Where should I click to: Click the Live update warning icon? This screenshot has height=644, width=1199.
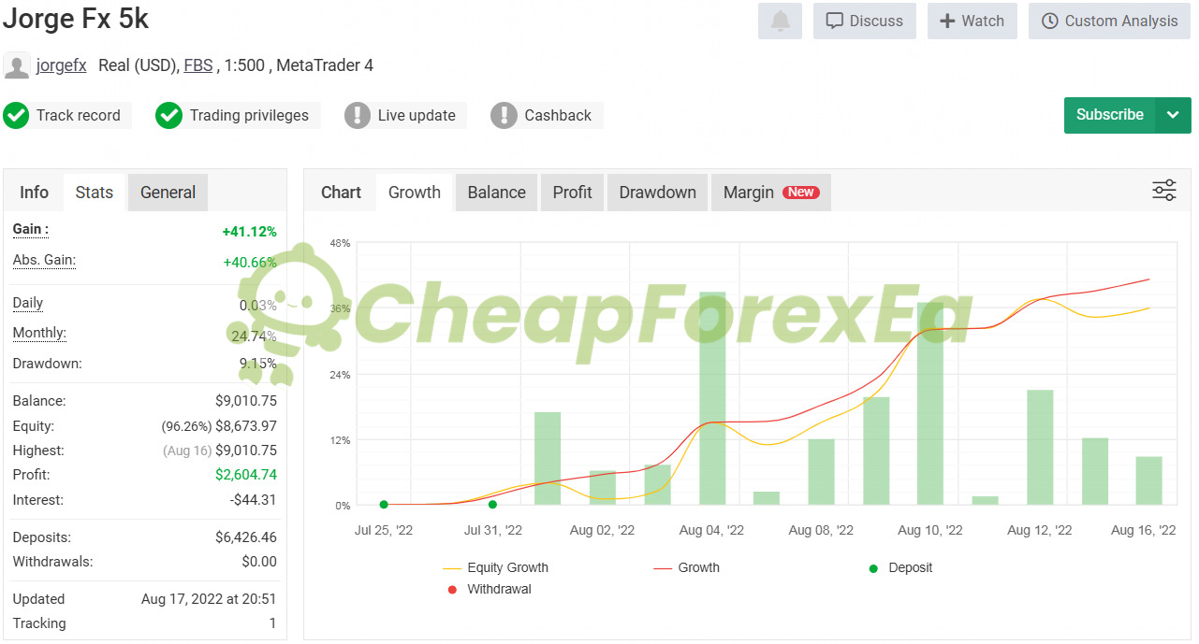pyautogui.click(x=358, y=116)
